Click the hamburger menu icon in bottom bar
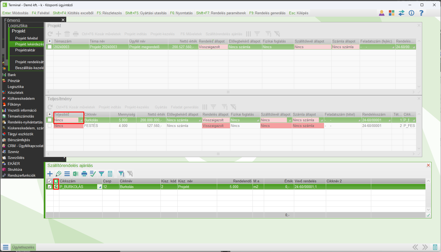441x252 pixels. [x=6, y=247]
